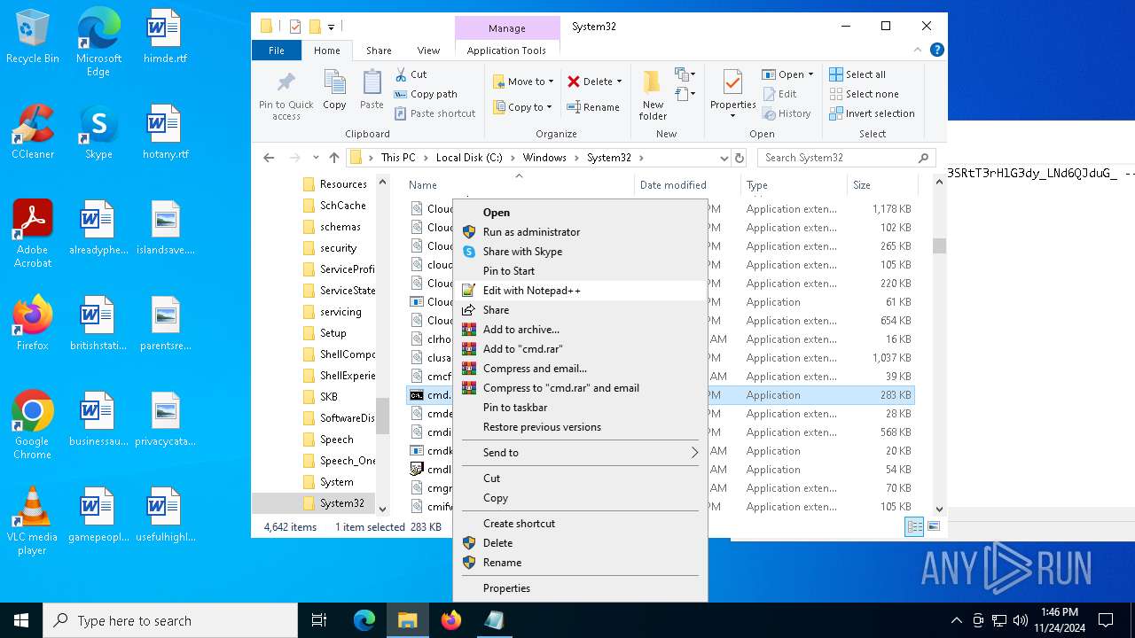Image resolution: width=1135 pixels, height=638 pixels.
Task: Click Paste shortcut in the ribbon
Action: tap(435, 113)
